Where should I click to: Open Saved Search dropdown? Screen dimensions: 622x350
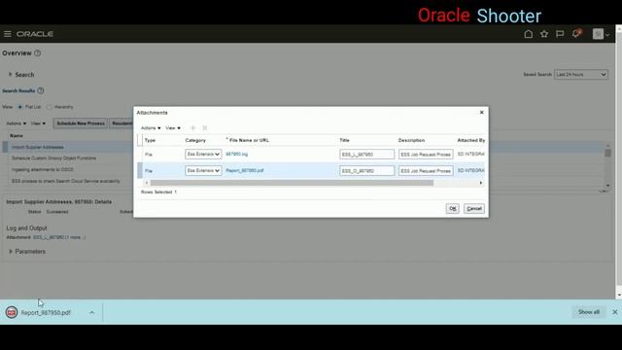(581, 75)
